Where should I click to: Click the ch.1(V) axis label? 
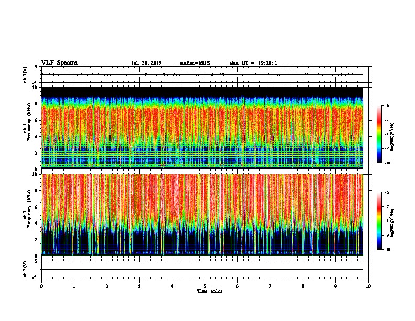pos(25,74)
